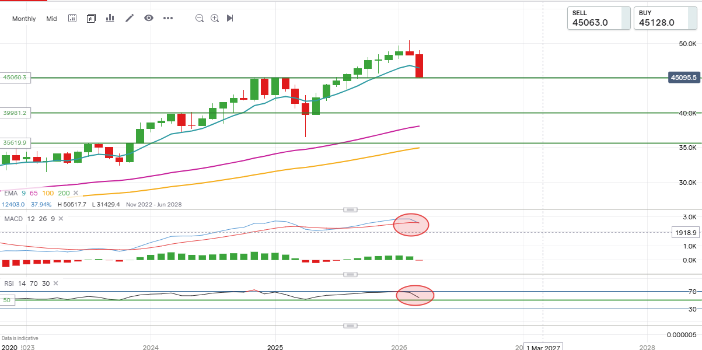Remove the RSI indicator panel
The height and width of the screenshot is (350, 702).
pyautogui.click(x=55, y=283)
